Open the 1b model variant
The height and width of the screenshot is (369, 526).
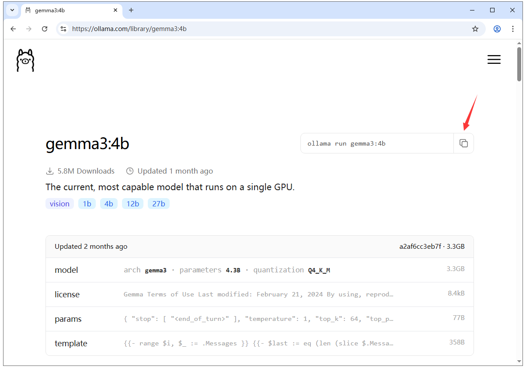pyautogui.click(x=87, y=203)
